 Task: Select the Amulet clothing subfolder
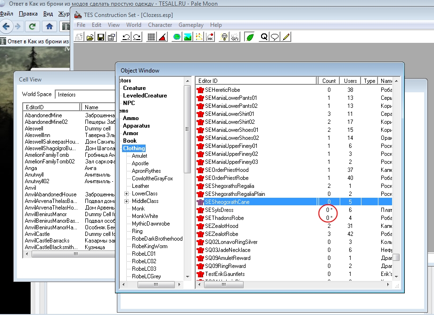[x=139, y=156]
